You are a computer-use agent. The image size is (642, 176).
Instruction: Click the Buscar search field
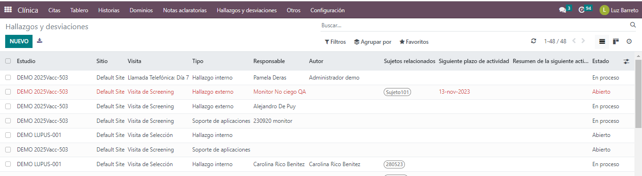pyautogui.click(x=474, y=25)
